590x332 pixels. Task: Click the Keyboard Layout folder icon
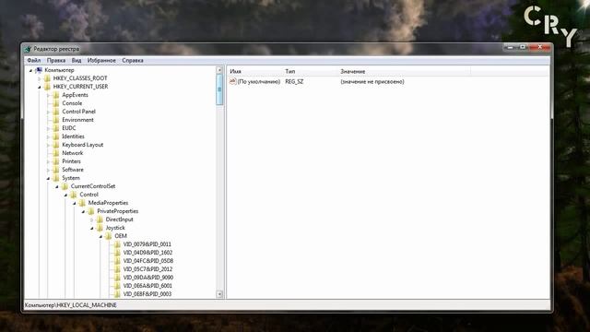click(x=56, y=145)
